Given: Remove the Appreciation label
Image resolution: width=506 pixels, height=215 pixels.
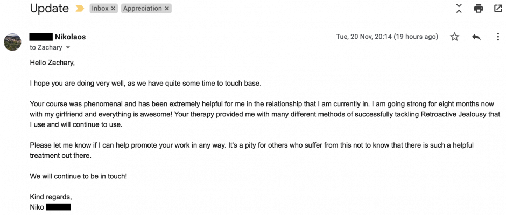Looking at the screenshot, I should 167,9.
